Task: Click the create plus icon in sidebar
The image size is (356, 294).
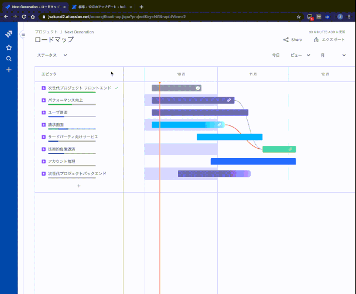Action: click(9, 70)
